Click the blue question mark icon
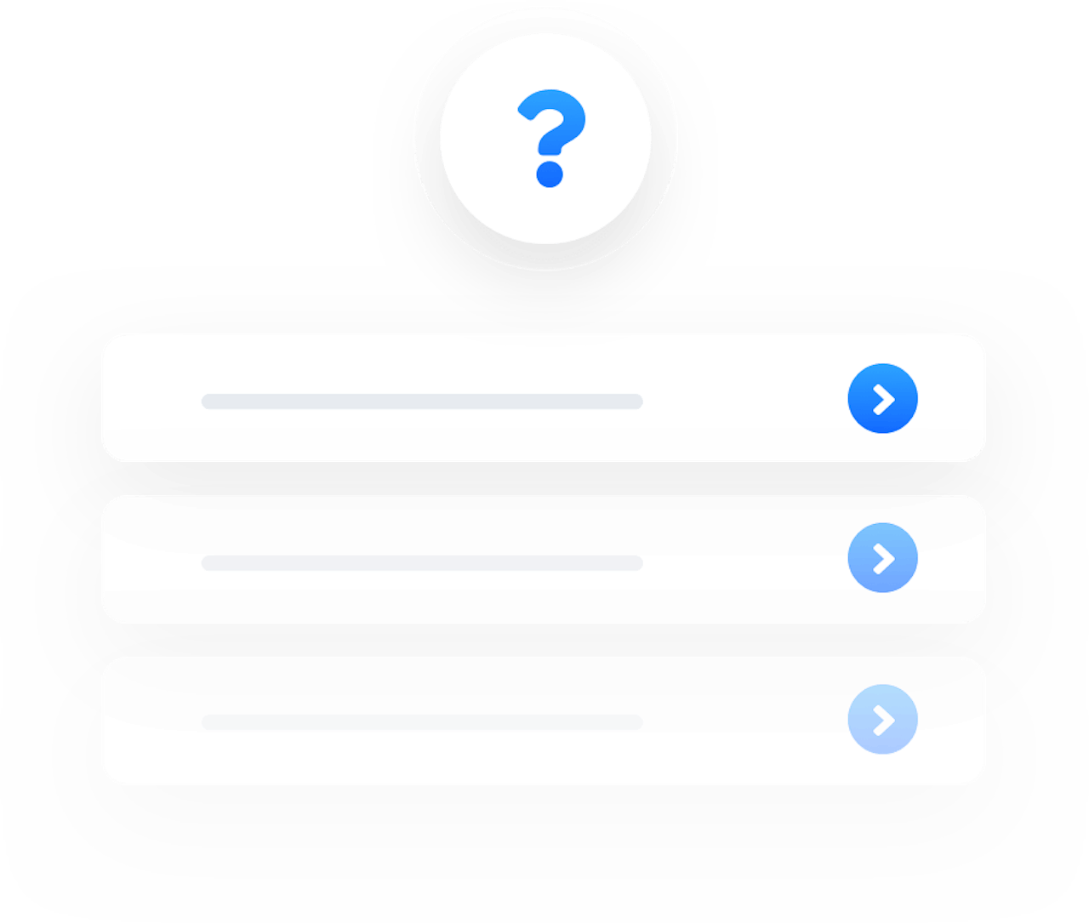This screenshot has height=923, width=1089. point(551,138)
